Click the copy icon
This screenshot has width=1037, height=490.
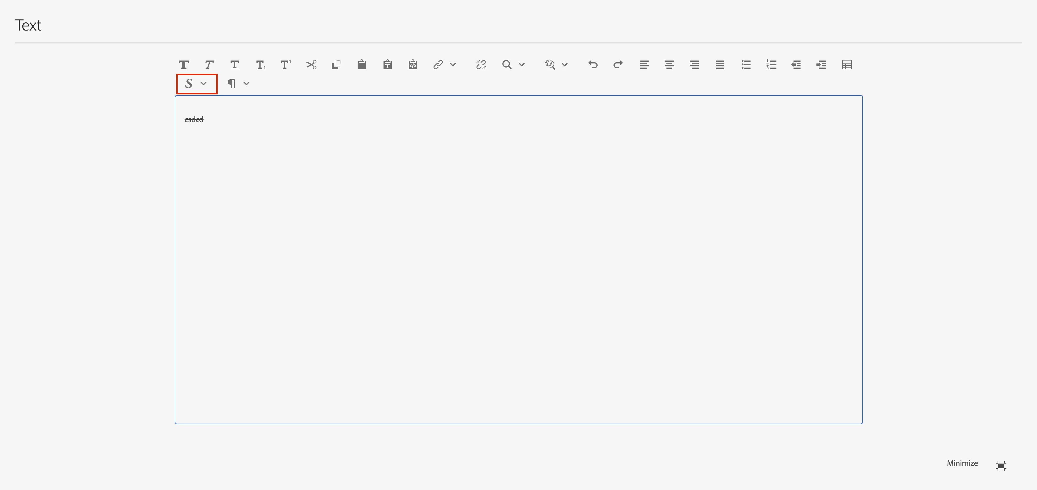click(x=336, y=65)
